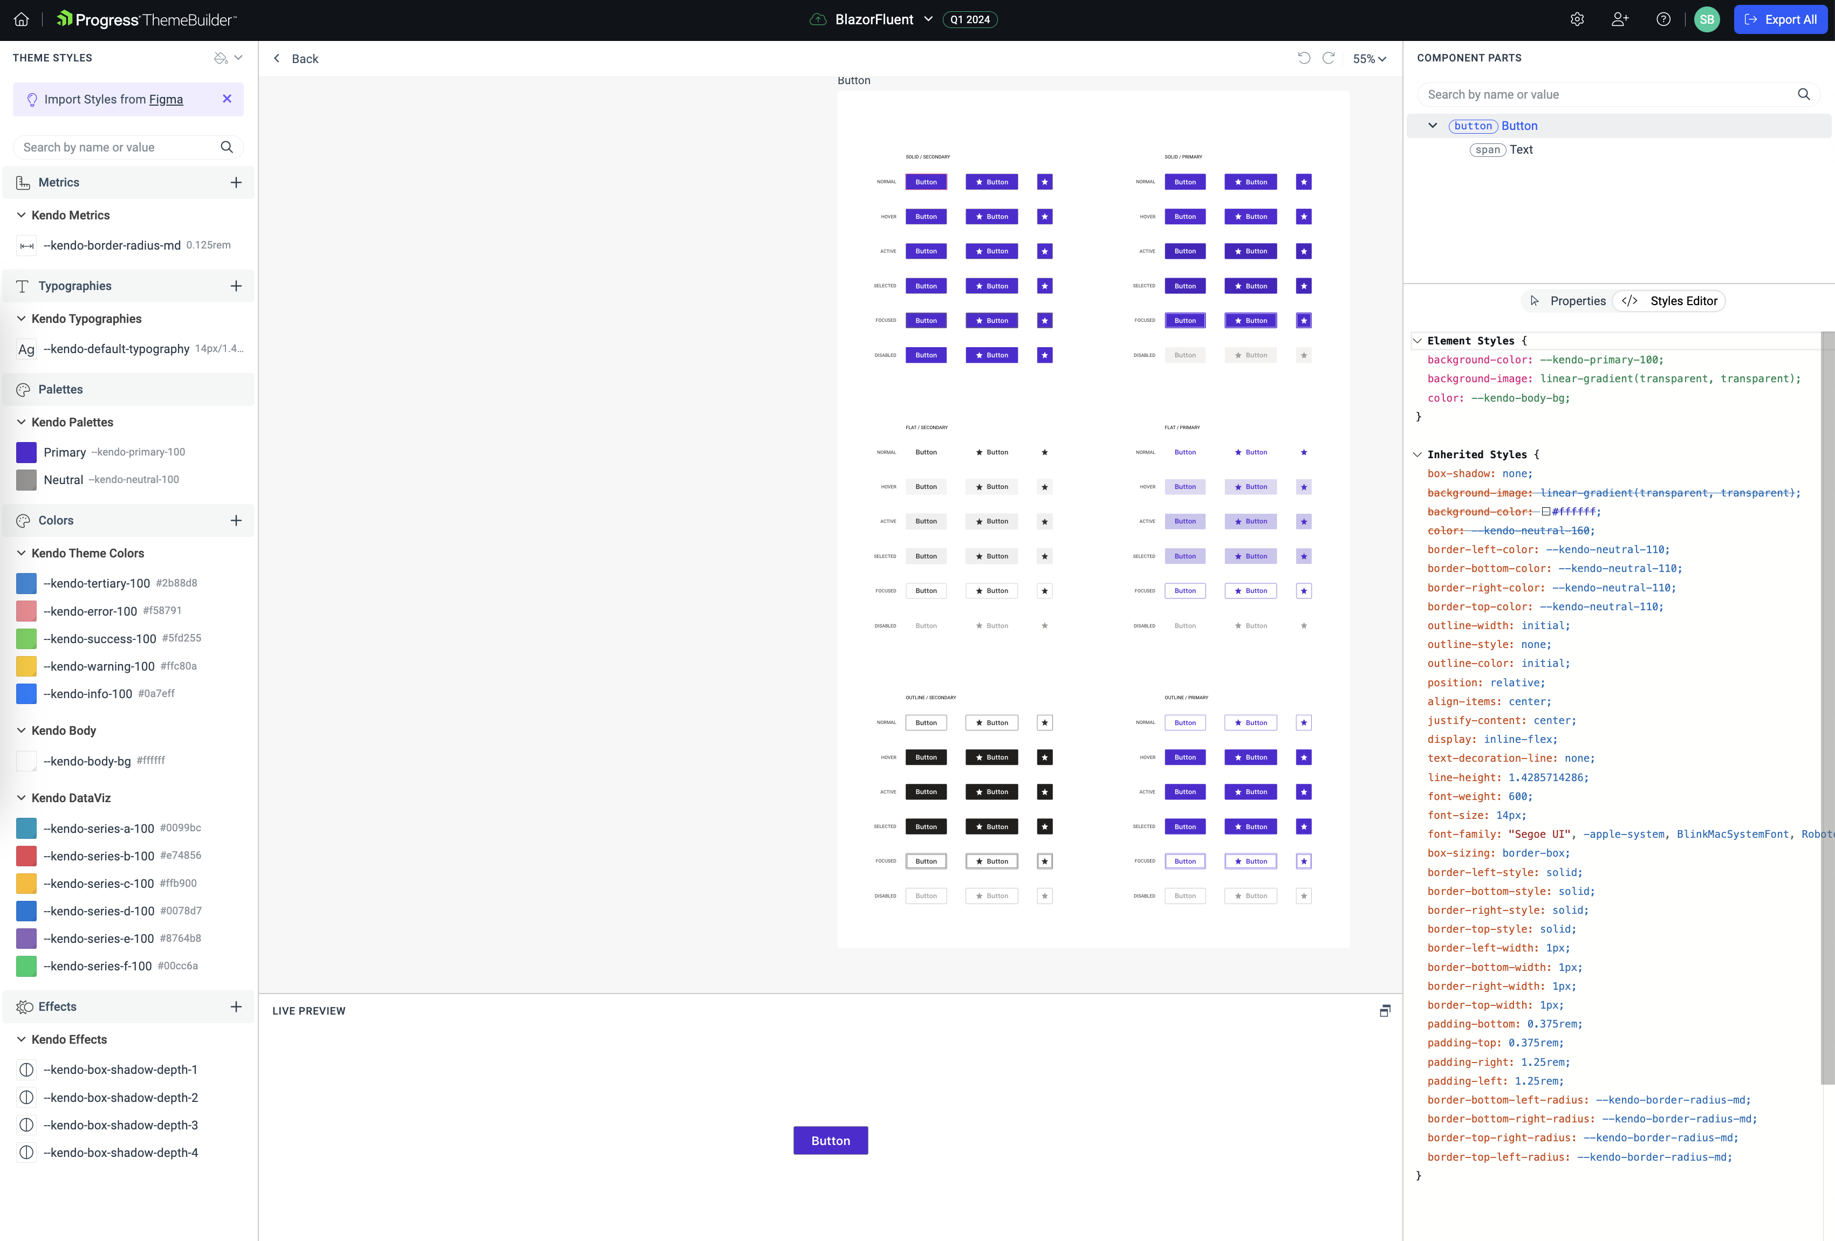Collapse the Kendo Typographies group
Viewport: 1835px width, 1241px height.
22,319
